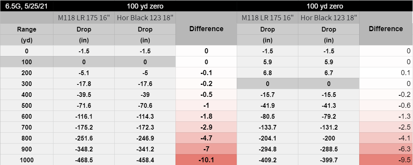The width and height of the screenshot is (413, 165).
Task: Click the -4.7 difference cell
Action: (206, 138)
